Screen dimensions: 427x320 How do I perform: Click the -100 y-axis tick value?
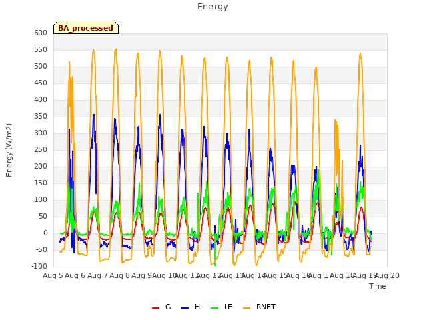[39, 267]
